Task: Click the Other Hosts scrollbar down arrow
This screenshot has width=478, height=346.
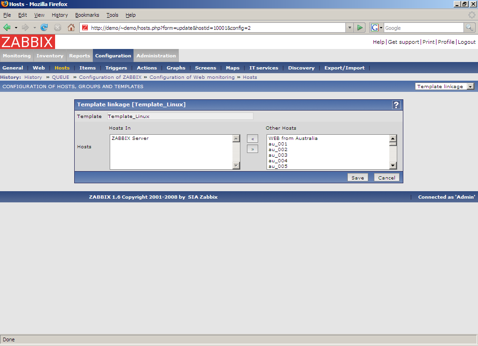Action: coord(393,166)
